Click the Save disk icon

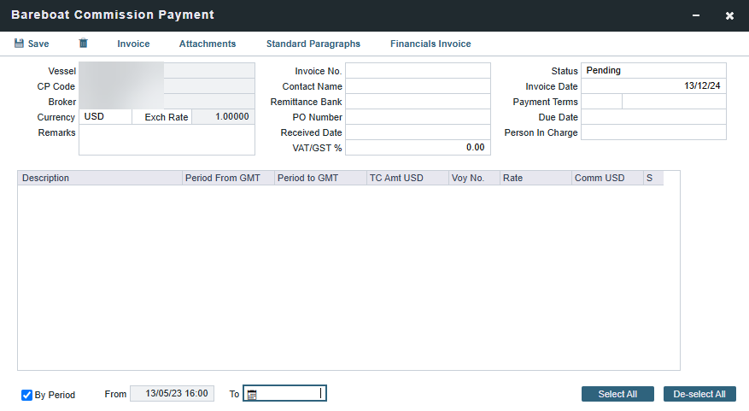[x=19, y=44]
